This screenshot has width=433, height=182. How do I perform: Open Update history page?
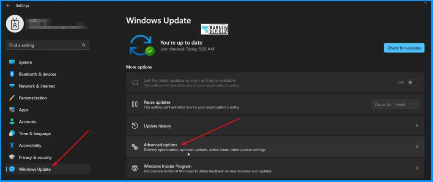tap(275, 126)
